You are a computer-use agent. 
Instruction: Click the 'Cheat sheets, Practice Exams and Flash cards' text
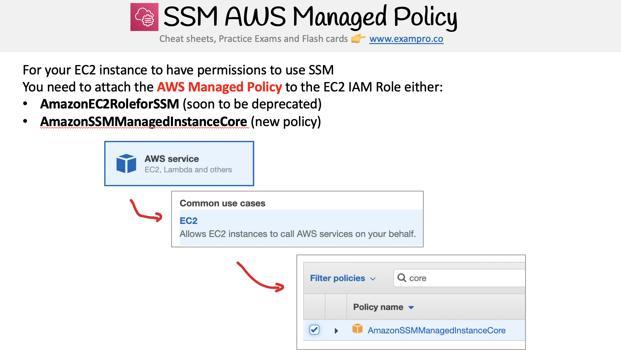coord(253,39)
